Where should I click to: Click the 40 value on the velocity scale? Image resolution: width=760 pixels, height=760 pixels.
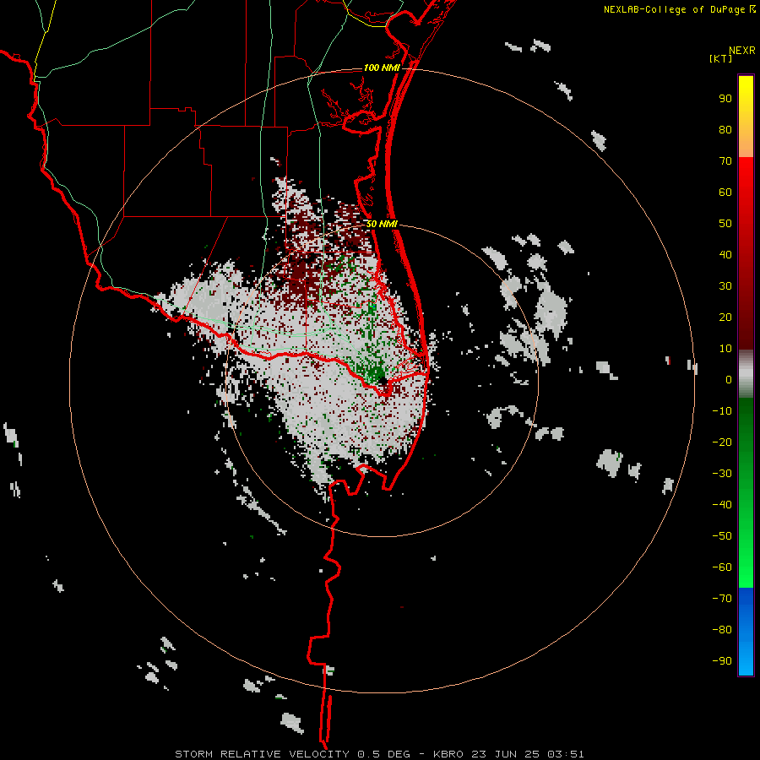pos(725,254)
